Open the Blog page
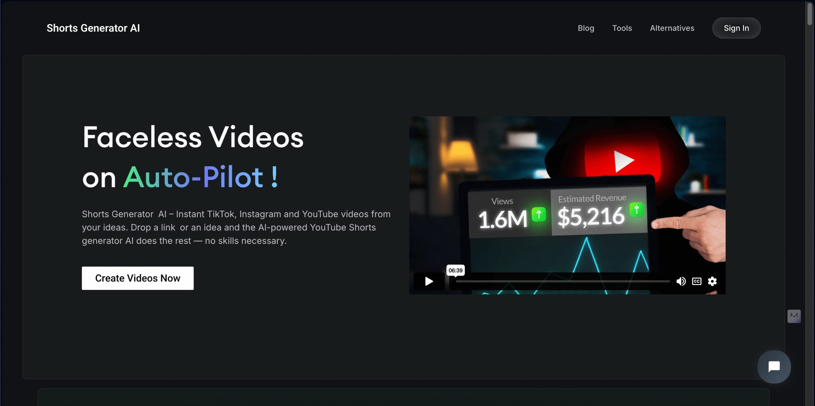 (x=586, y=28)
